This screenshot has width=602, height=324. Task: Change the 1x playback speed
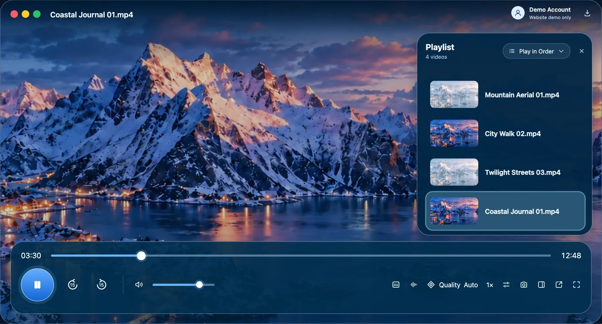[490, 285]
